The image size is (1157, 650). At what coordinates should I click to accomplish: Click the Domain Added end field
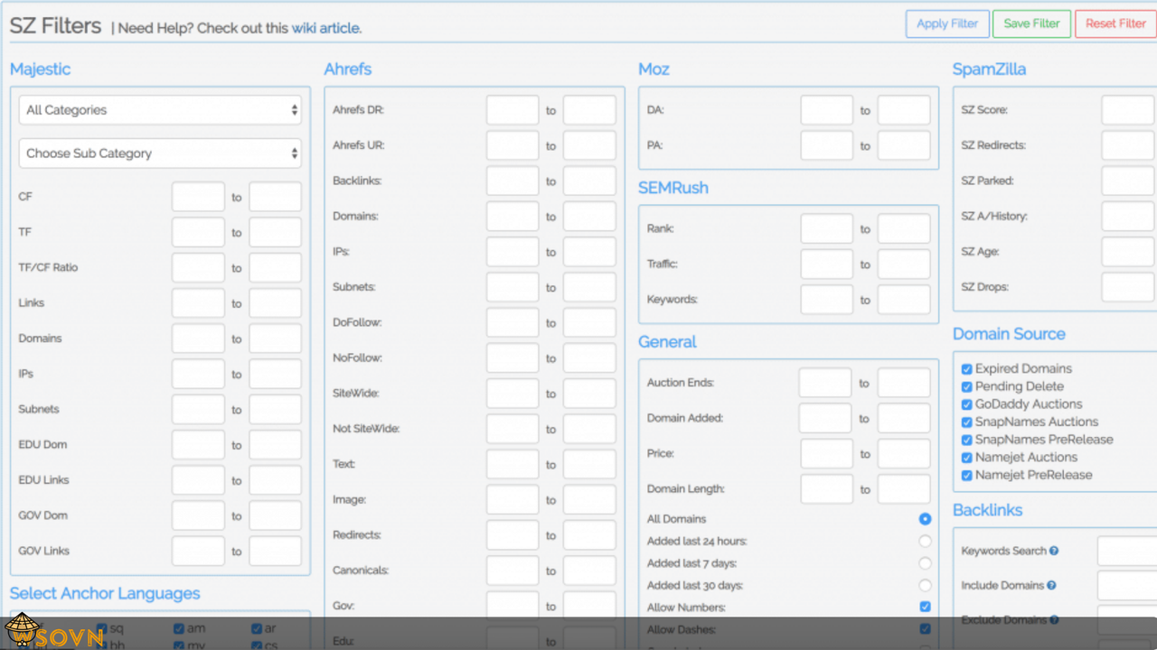click(904, 418)
